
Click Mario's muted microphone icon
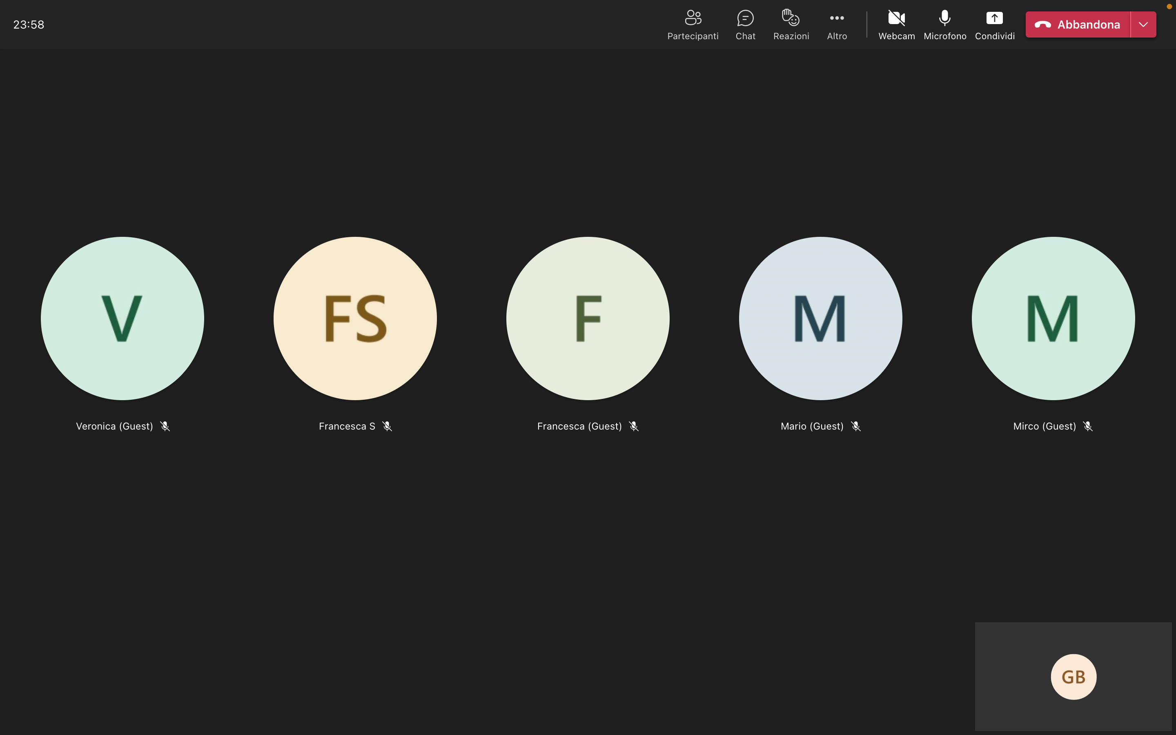click(856, 426)
